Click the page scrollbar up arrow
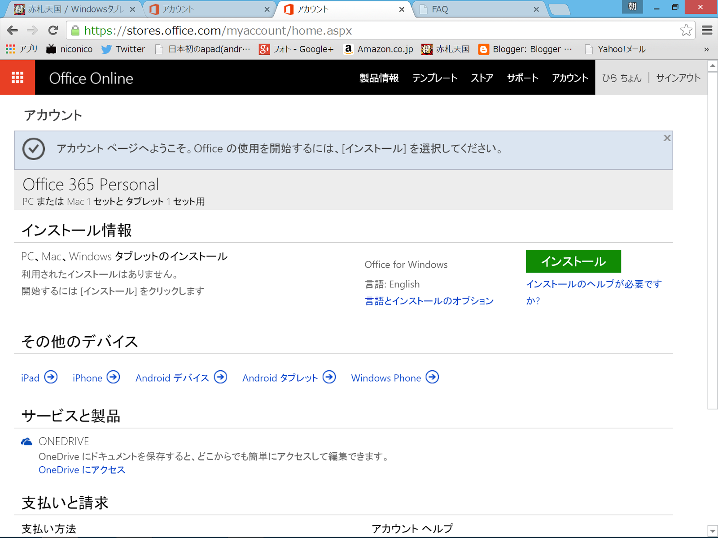Screen dimensions: 718x538 713,66
